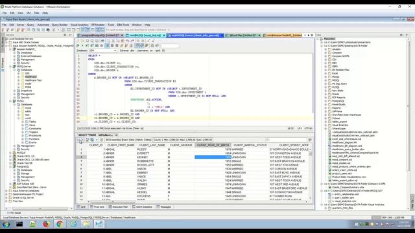Close the postgres@PostgreSQL editor tab
This screenshot has width=415, height=233.
(x=122, y=36)
